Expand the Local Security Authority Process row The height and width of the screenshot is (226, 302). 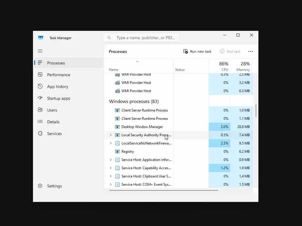point(111,135)
